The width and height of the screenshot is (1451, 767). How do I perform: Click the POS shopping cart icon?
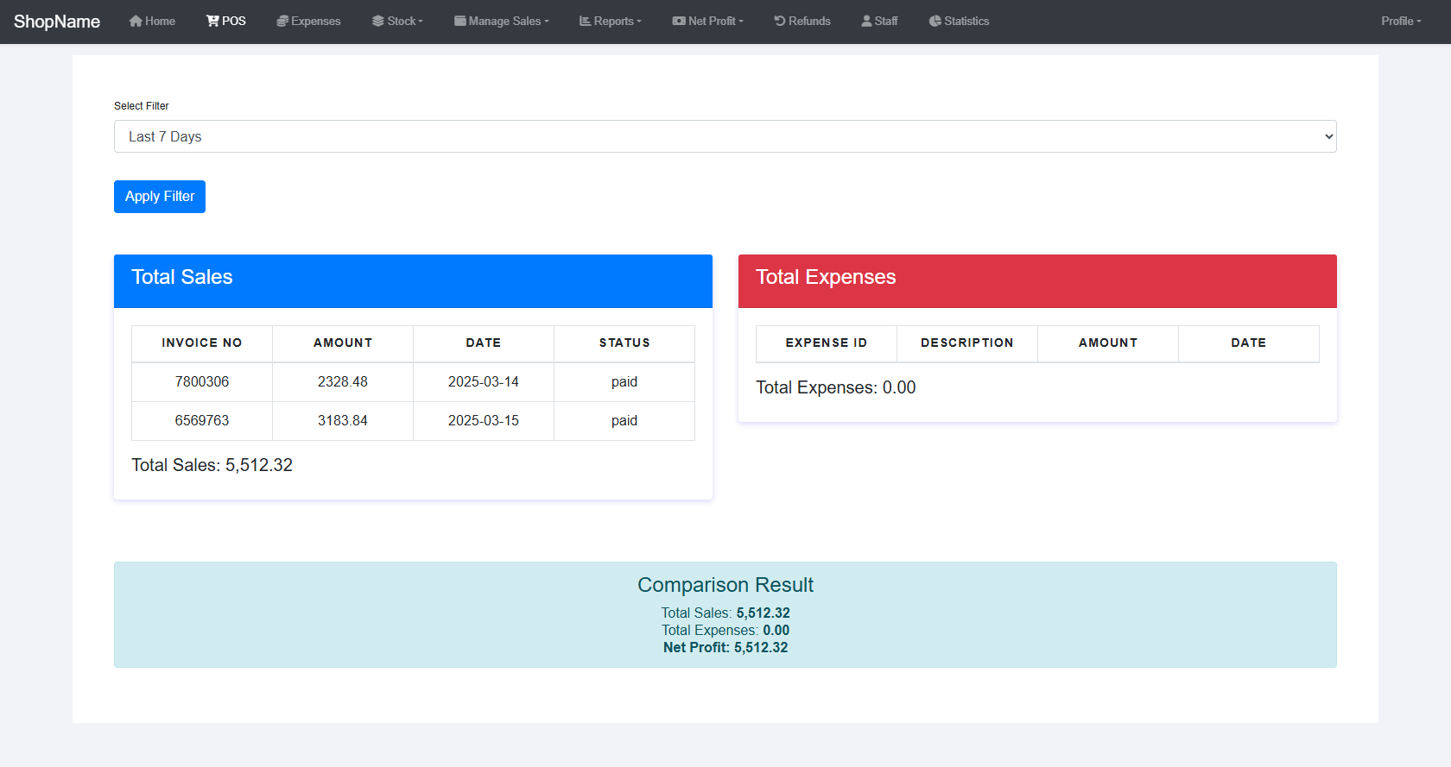point(212,21)
